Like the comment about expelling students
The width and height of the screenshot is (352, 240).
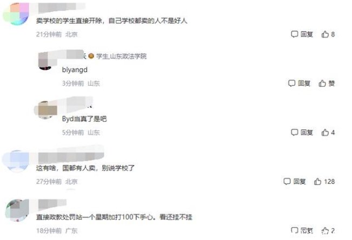coord(325,34)
